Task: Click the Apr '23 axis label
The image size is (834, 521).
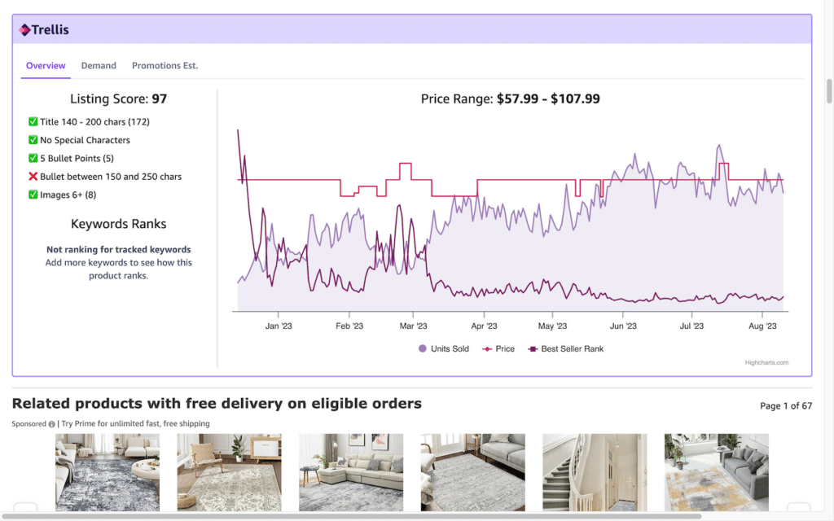Action: [484, 326]
